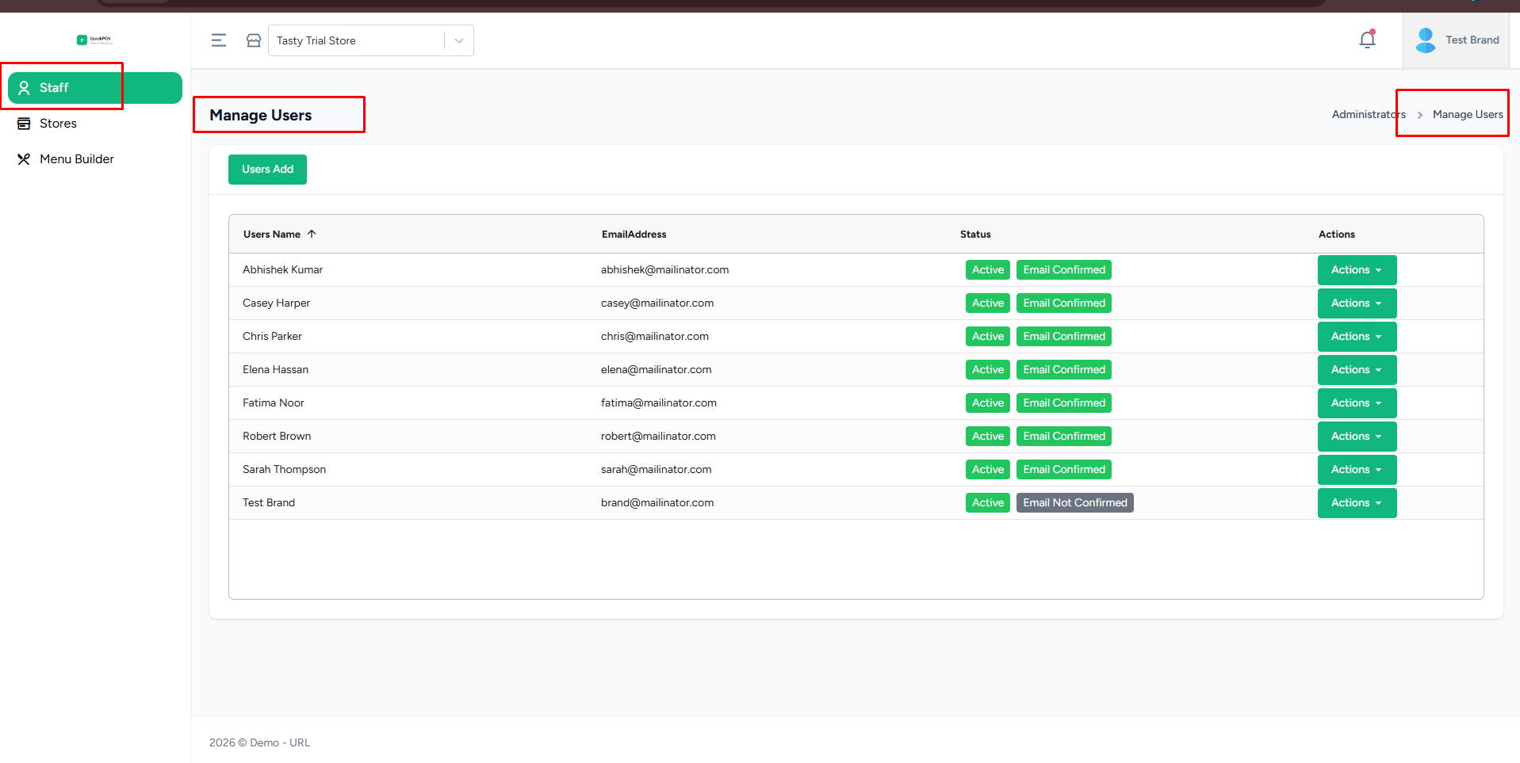The image size is (1520, 763).
Task: Click the hamburger menu toggle icon
Action: (219, 40)
